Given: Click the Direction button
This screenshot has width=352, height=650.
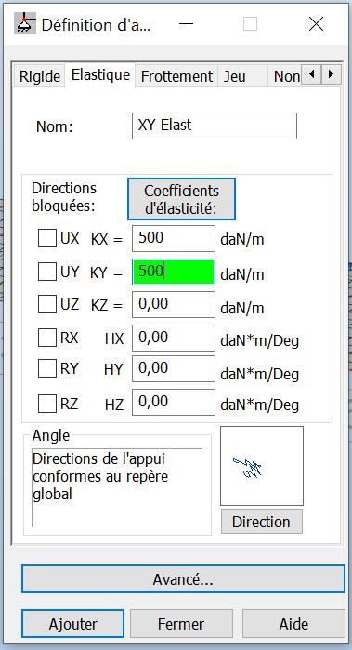Looking at the screenshot, I should 262,522.
